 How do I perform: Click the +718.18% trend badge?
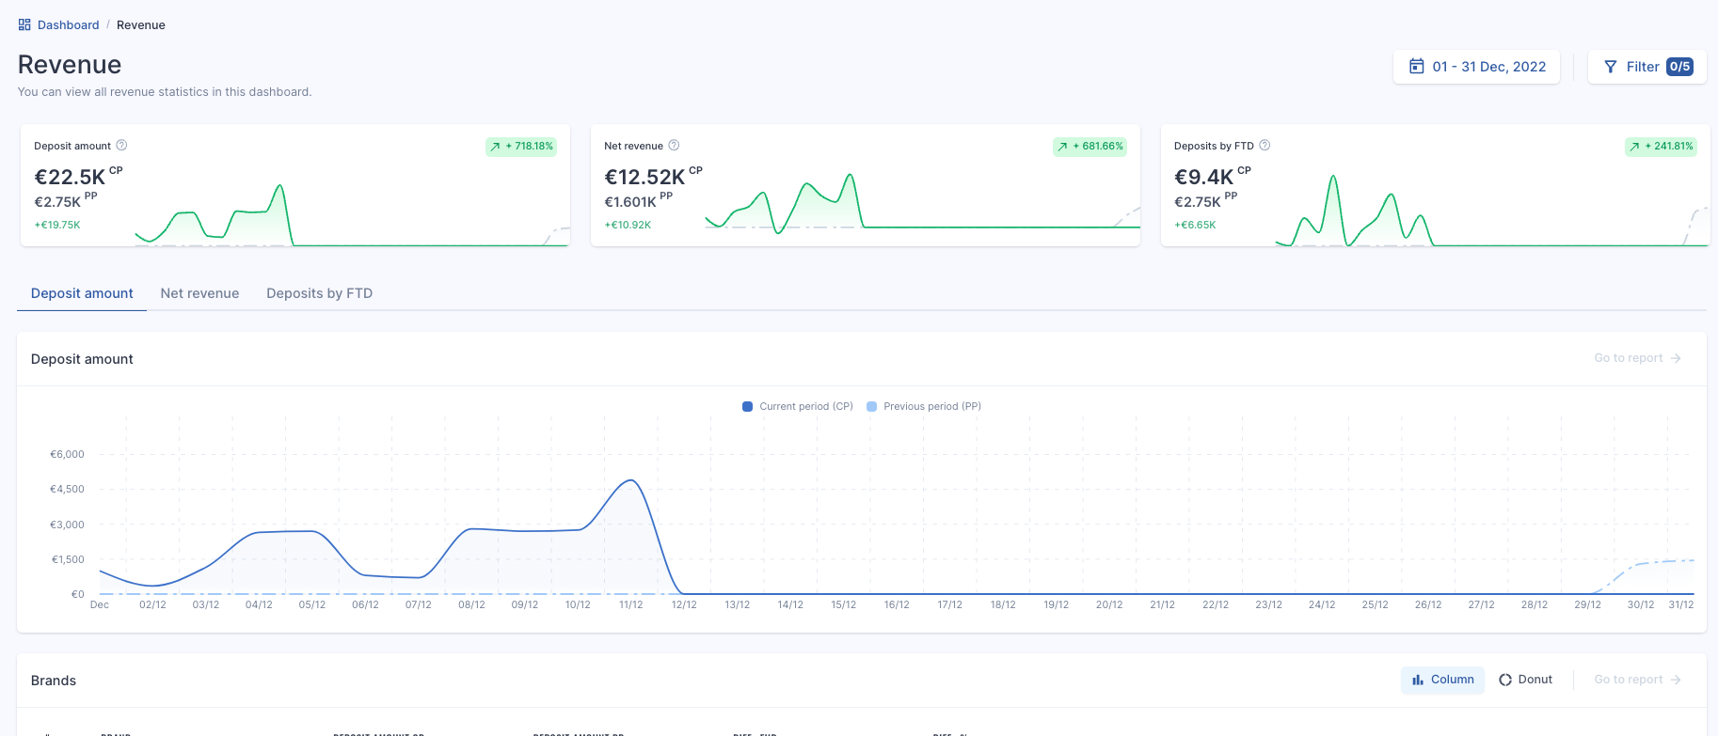pyautogui.click(x=521, y=147)
